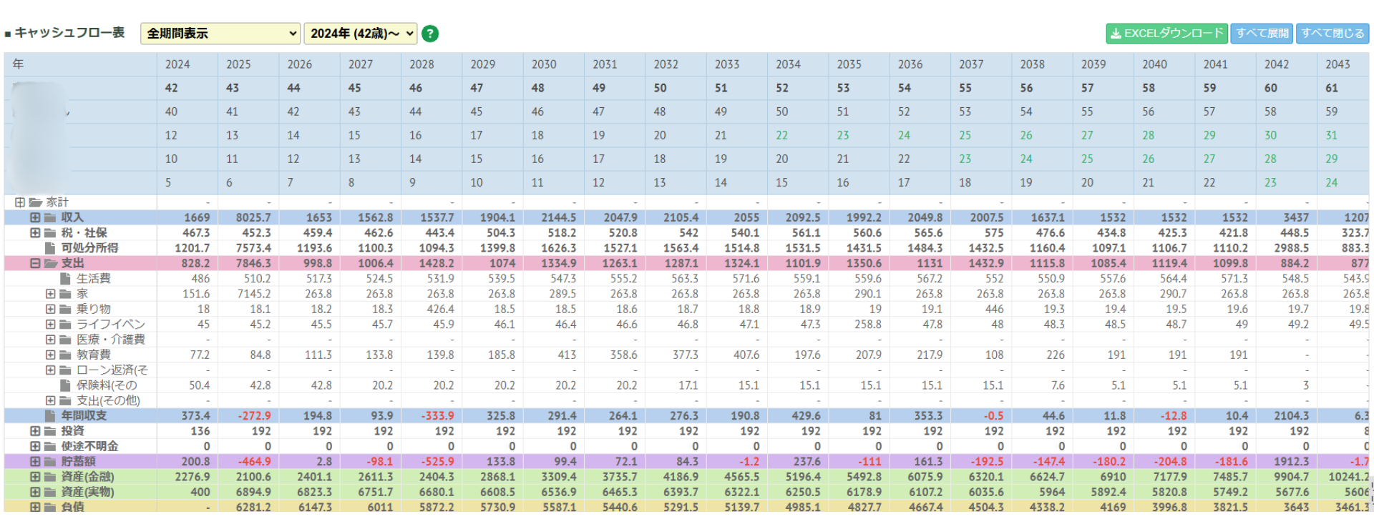Expand the 税・社保 row
Screen dimensions: 1374x524
pos(34,233)
